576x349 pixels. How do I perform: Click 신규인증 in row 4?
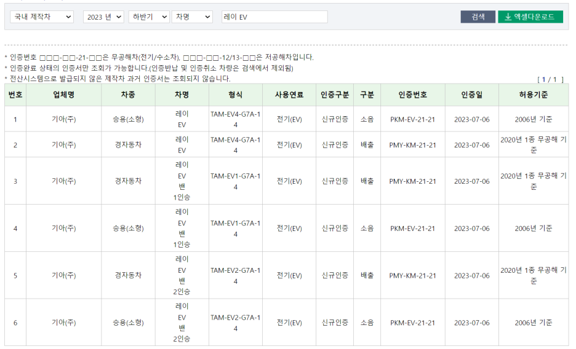click(x=335, y=228)
